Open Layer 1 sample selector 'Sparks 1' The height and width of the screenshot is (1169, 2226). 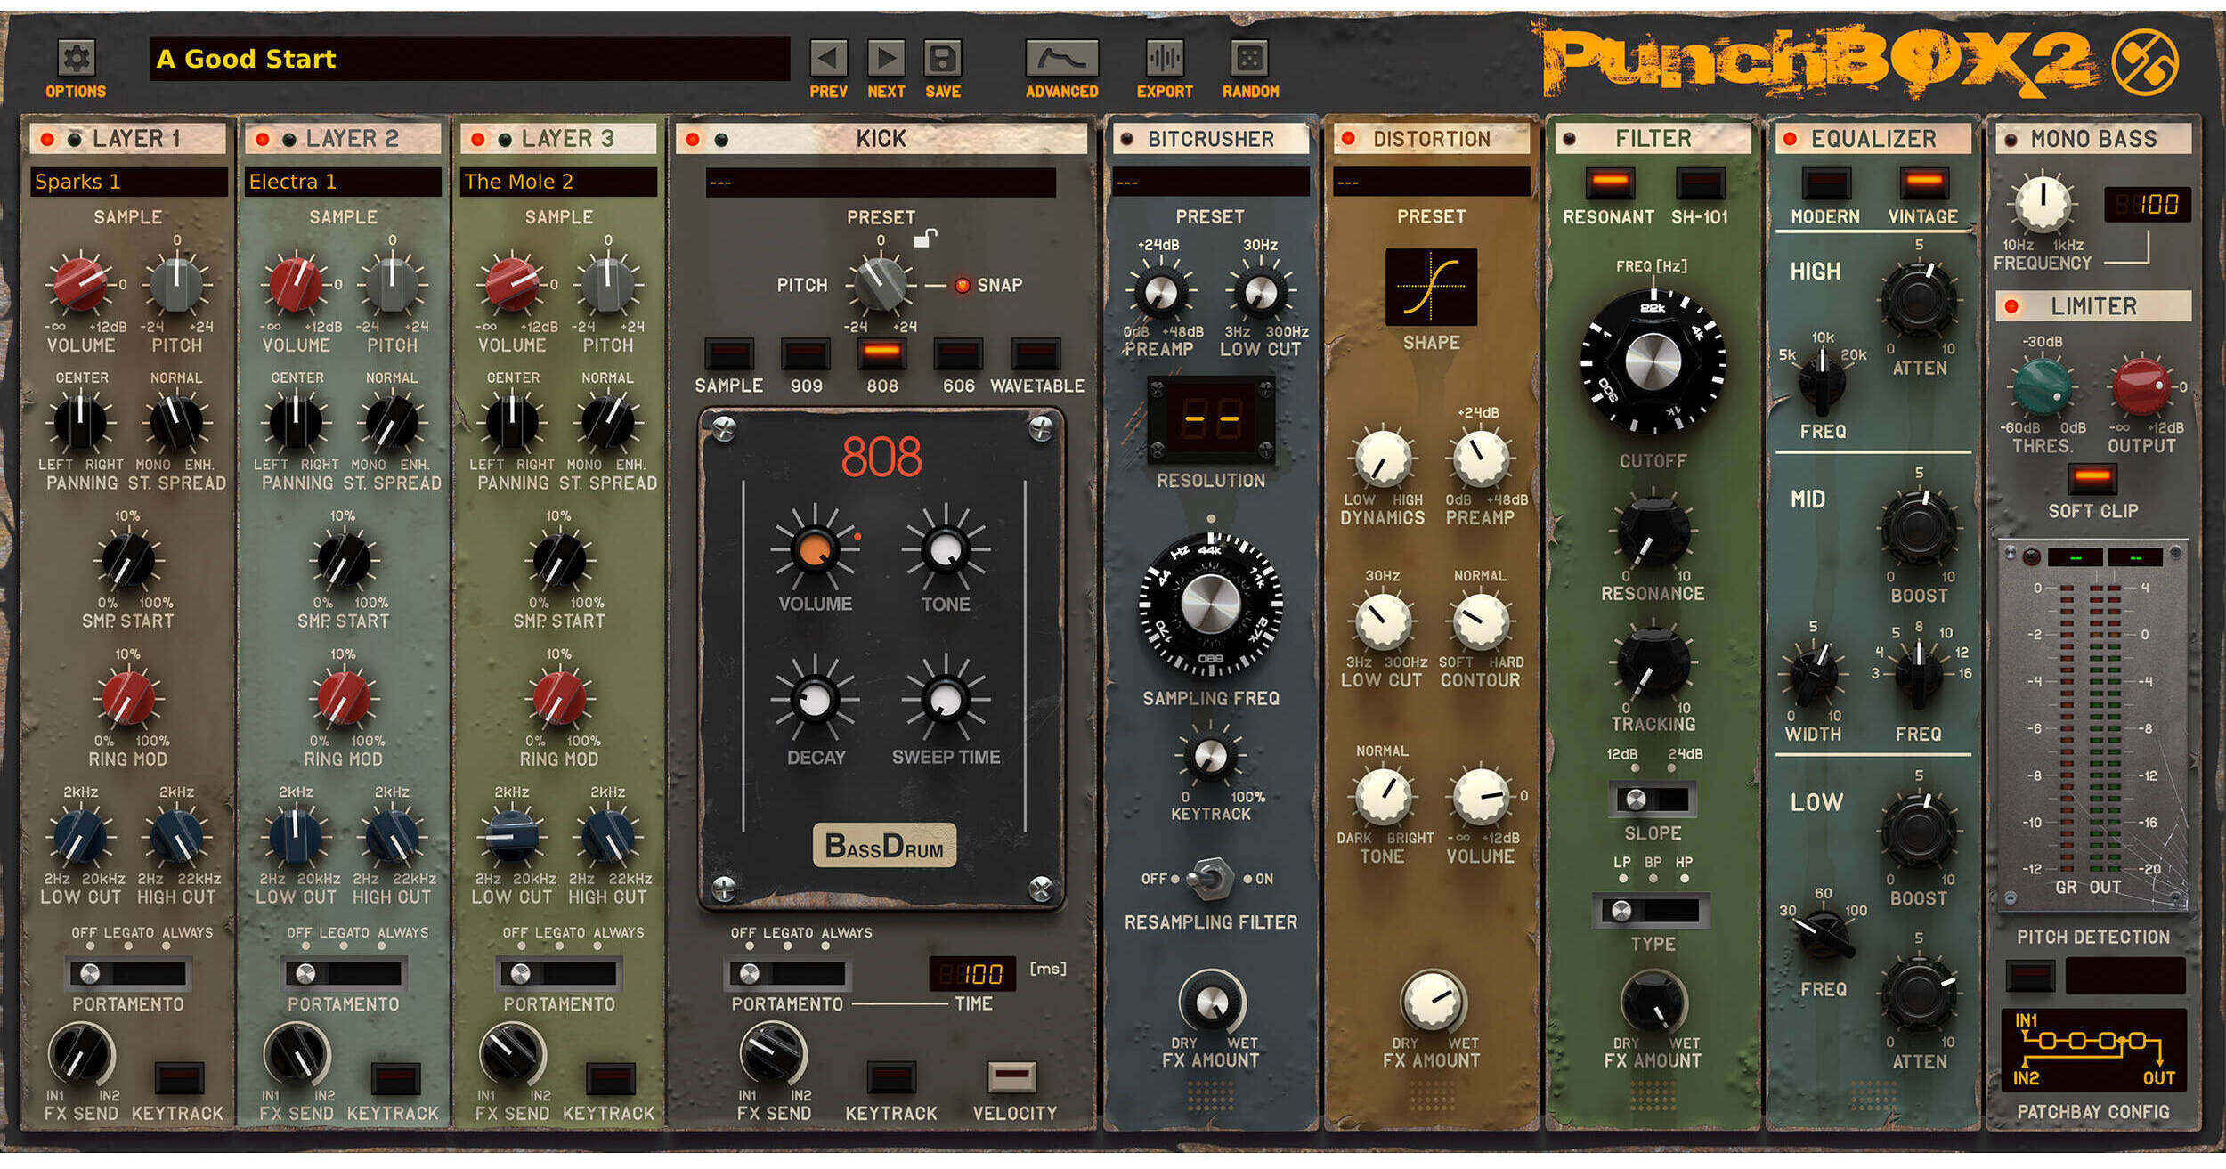129,182
